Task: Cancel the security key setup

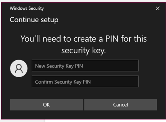Action: [x=121, y=105]
